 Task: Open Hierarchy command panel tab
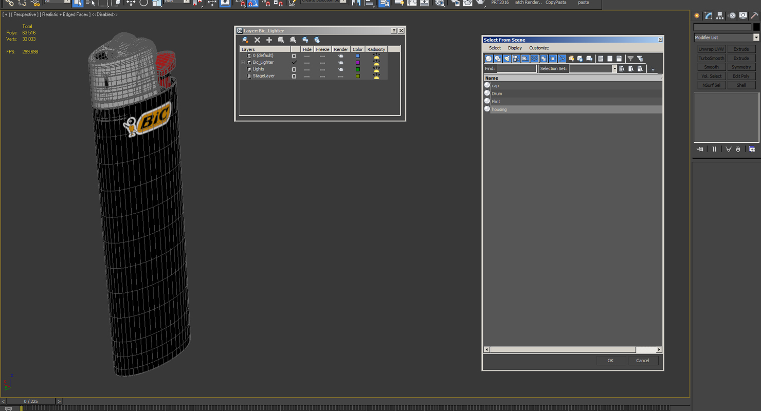pyautogui.click(x=720, y=16)
